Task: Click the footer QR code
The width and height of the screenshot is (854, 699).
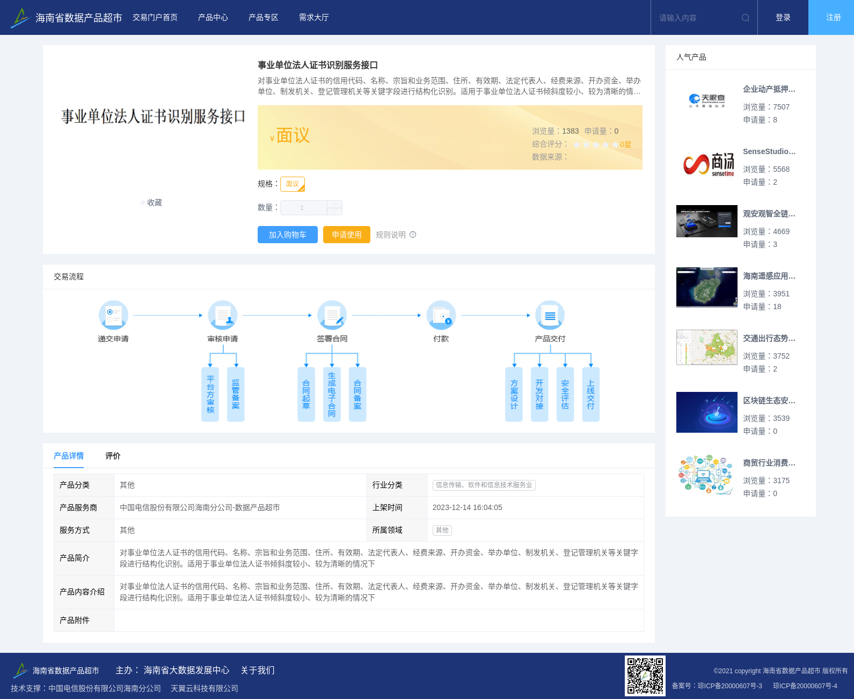Action: (645, 676)
